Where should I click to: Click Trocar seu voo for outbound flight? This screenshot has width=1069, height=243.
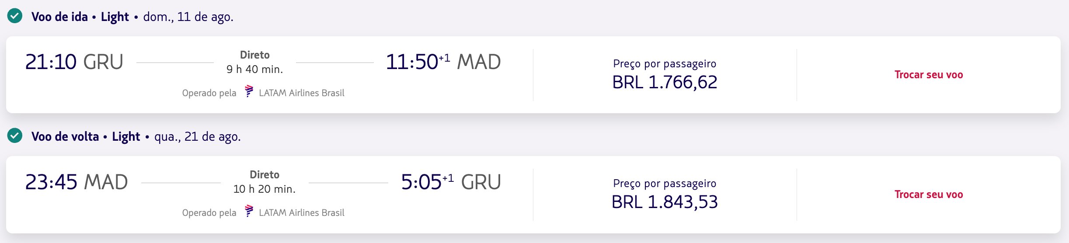(x=929, y=75)
